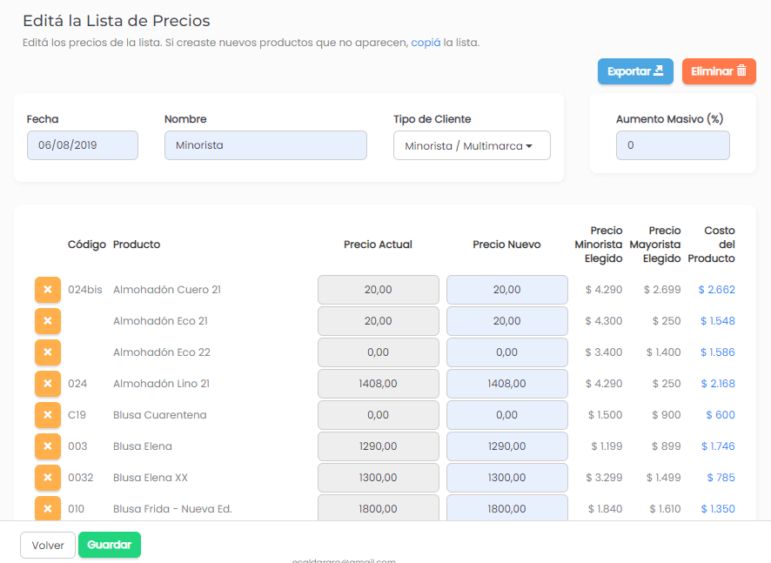Remove the Almohadón Lino 21 row
The width and height of the screenshot is (771, 563).
[x=48, y=384]
